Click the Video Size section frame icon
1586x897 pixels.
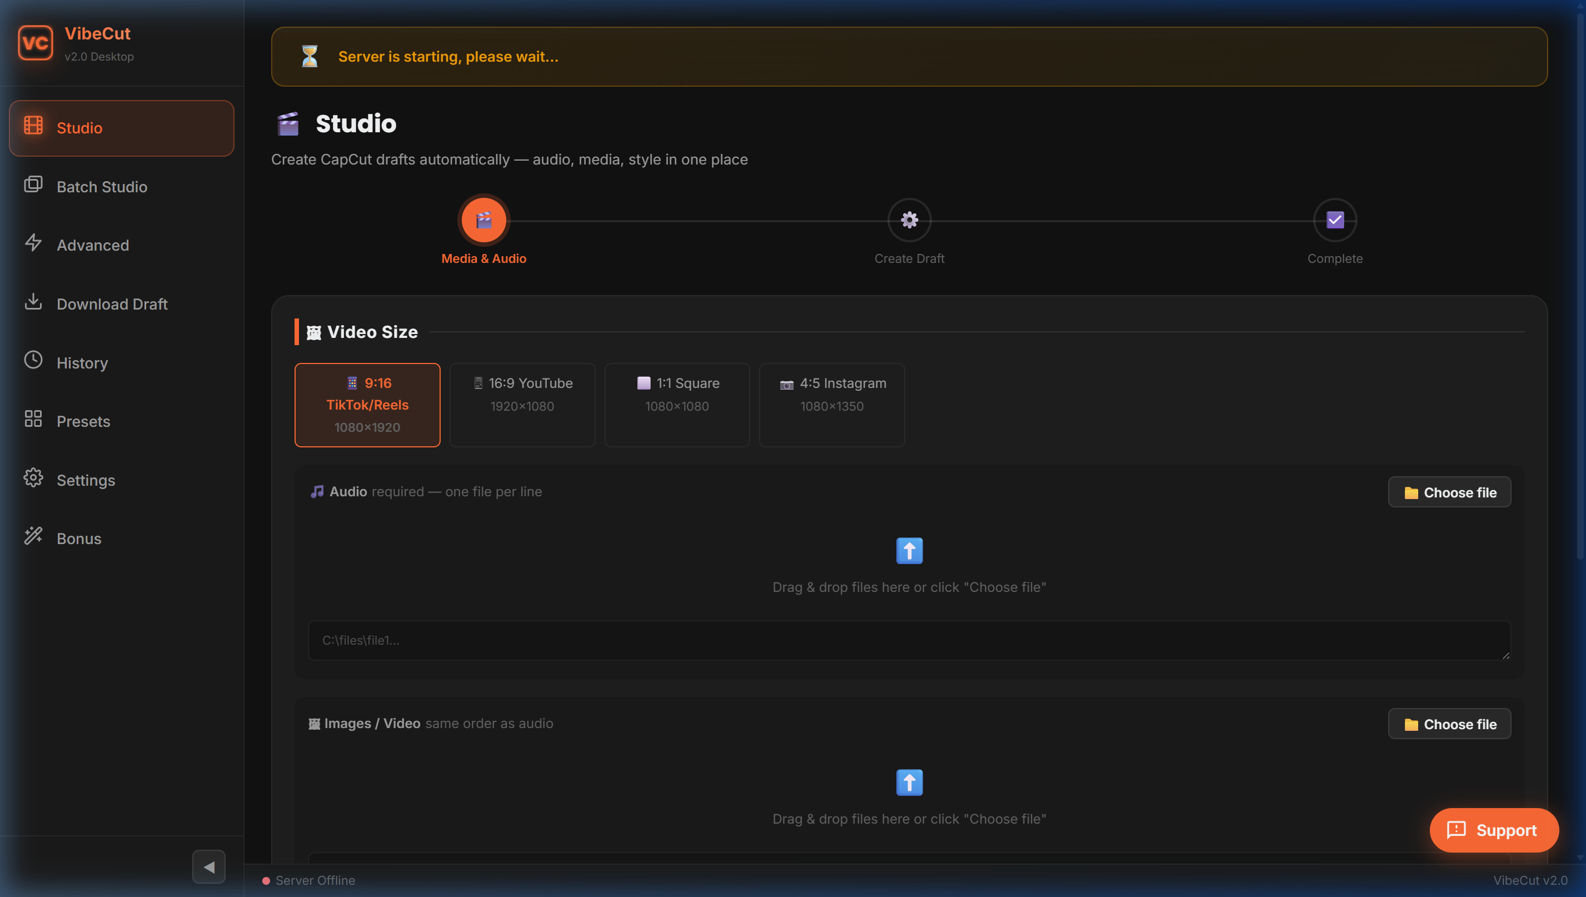point(314,333)
